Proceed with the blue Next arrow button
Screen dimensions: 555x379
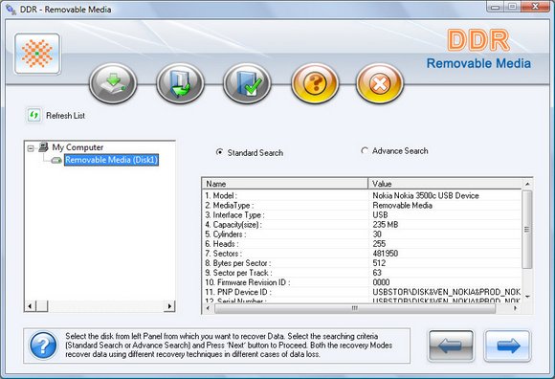tap(507, 346)
